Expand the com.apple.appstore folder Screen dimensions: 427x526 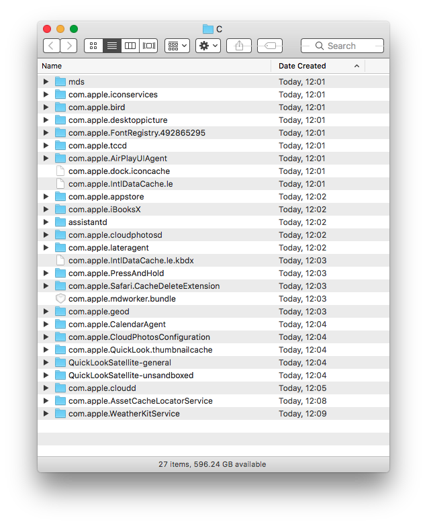tap(46, 196)
